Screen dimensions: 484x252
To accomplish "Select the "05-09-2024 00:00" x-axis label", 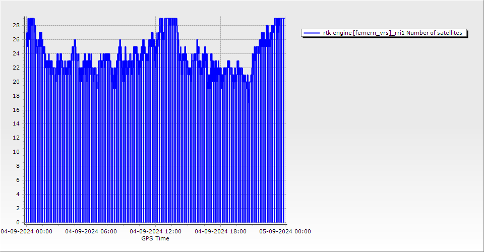I will click(285, 231).
